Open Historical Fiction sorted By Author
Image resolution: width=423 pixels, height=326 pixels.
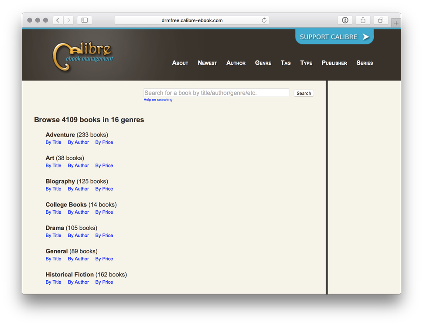coord(78,282)
